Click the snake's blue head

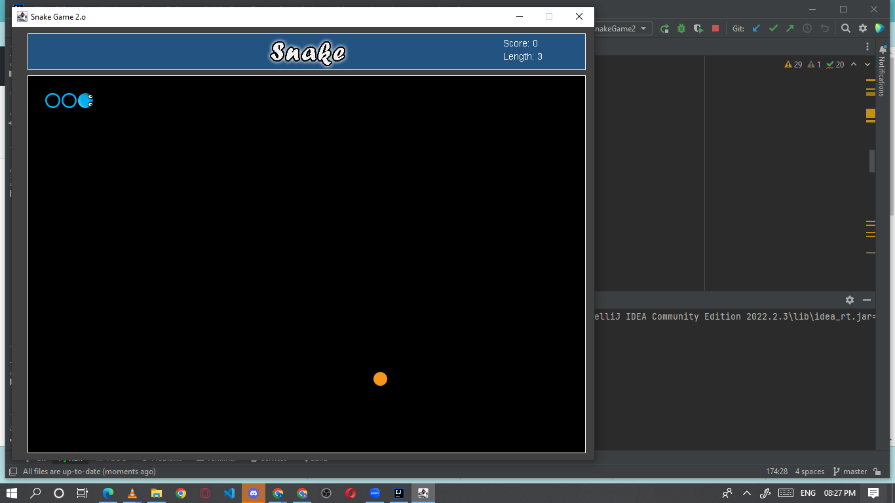click(86, 100)
